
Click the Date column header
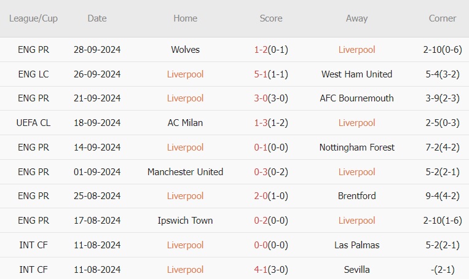click(97, 18)
